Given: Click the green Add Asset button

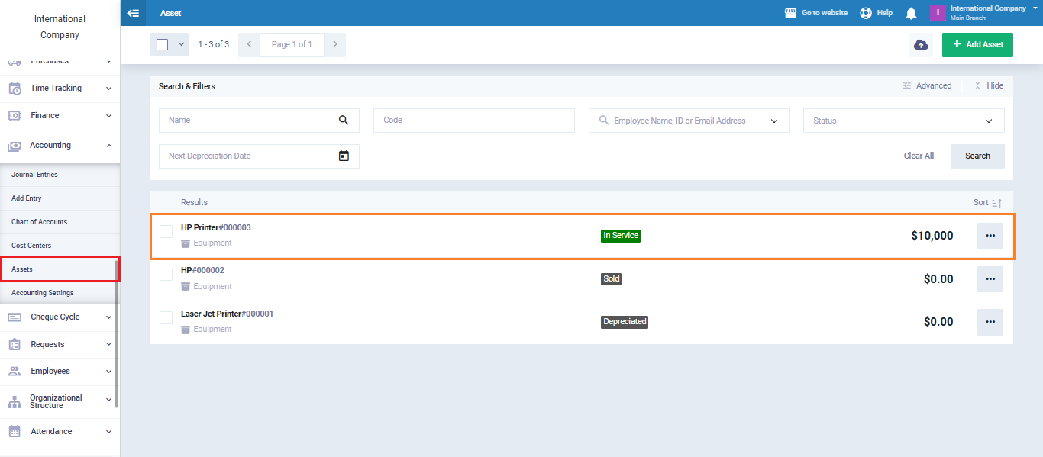Looking at the screenshot, I should point(977,45).
